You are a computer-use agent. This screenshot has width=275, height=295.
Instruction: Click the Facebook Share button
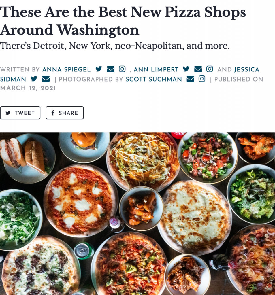65,113
